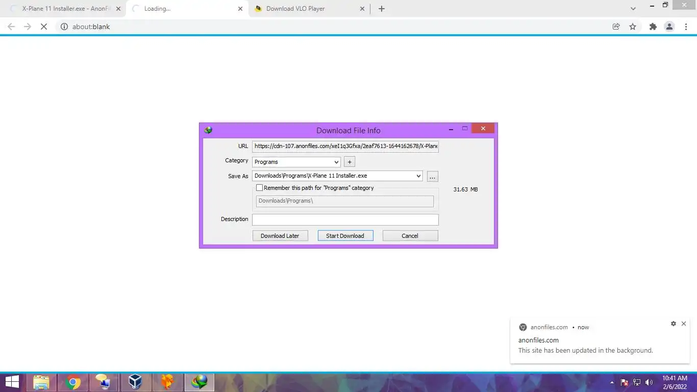Go back in browser history
The height and width of the screenshot is (392, 697).
[x=11, y=27]
